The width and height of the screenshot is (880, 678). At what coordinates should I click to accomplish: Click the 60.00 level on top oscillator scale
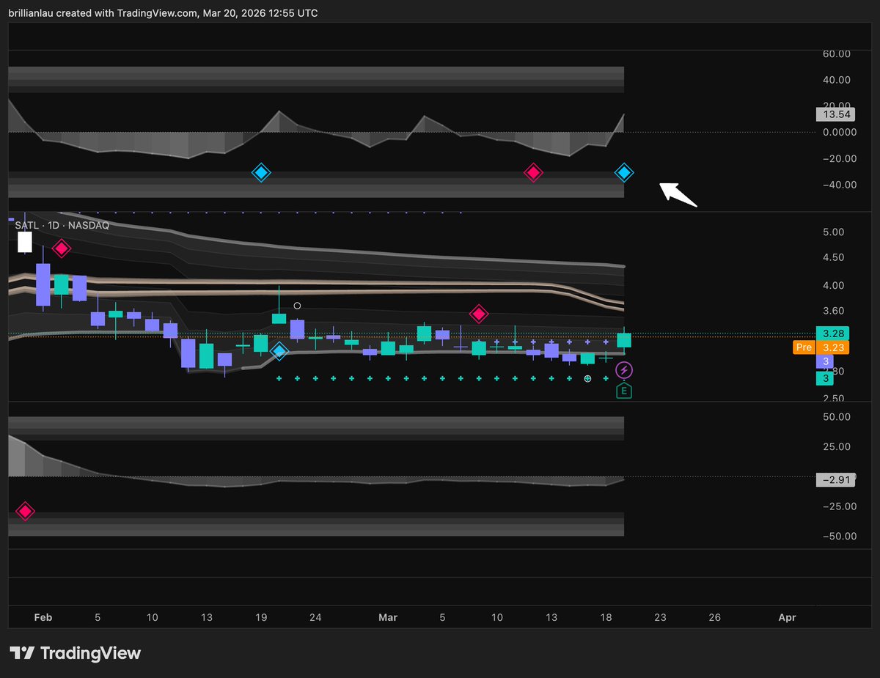pyautogui.click(x=836, y=54)
